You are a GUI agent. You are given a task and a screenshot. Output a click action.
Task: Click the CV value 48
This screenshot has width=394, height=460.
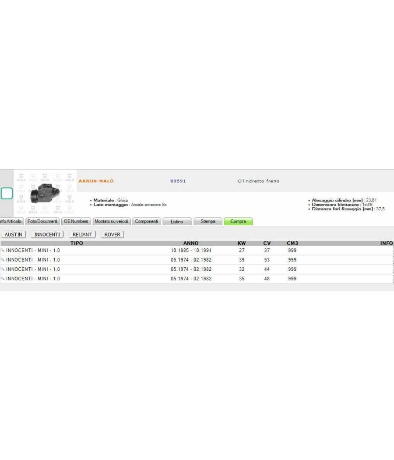click(267, 278)
